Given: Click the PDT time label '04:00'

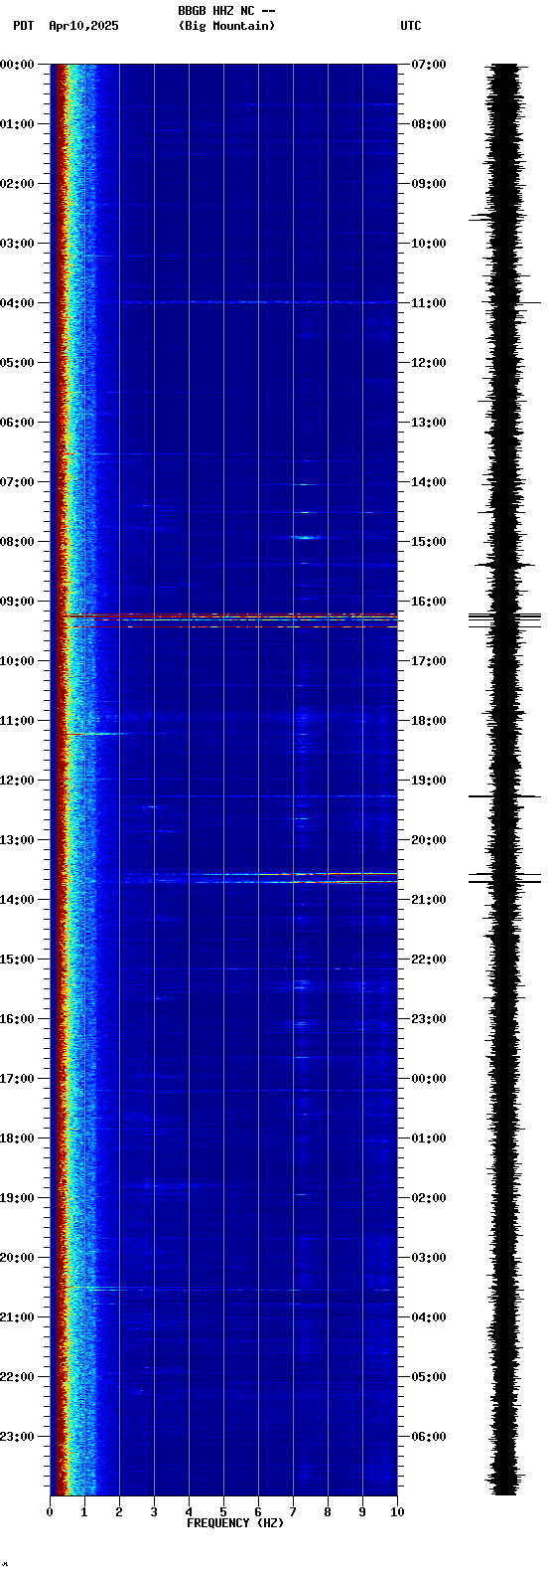Looking at the screenshot, I should [x=17, y=303].
